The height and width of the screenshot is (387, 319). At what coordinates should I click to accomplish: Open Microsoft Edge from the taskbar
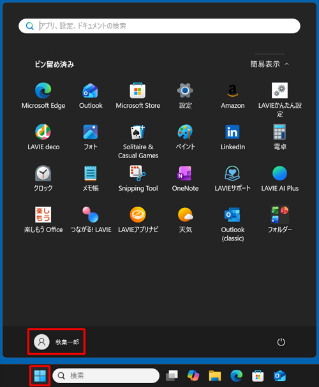[236, 376]
